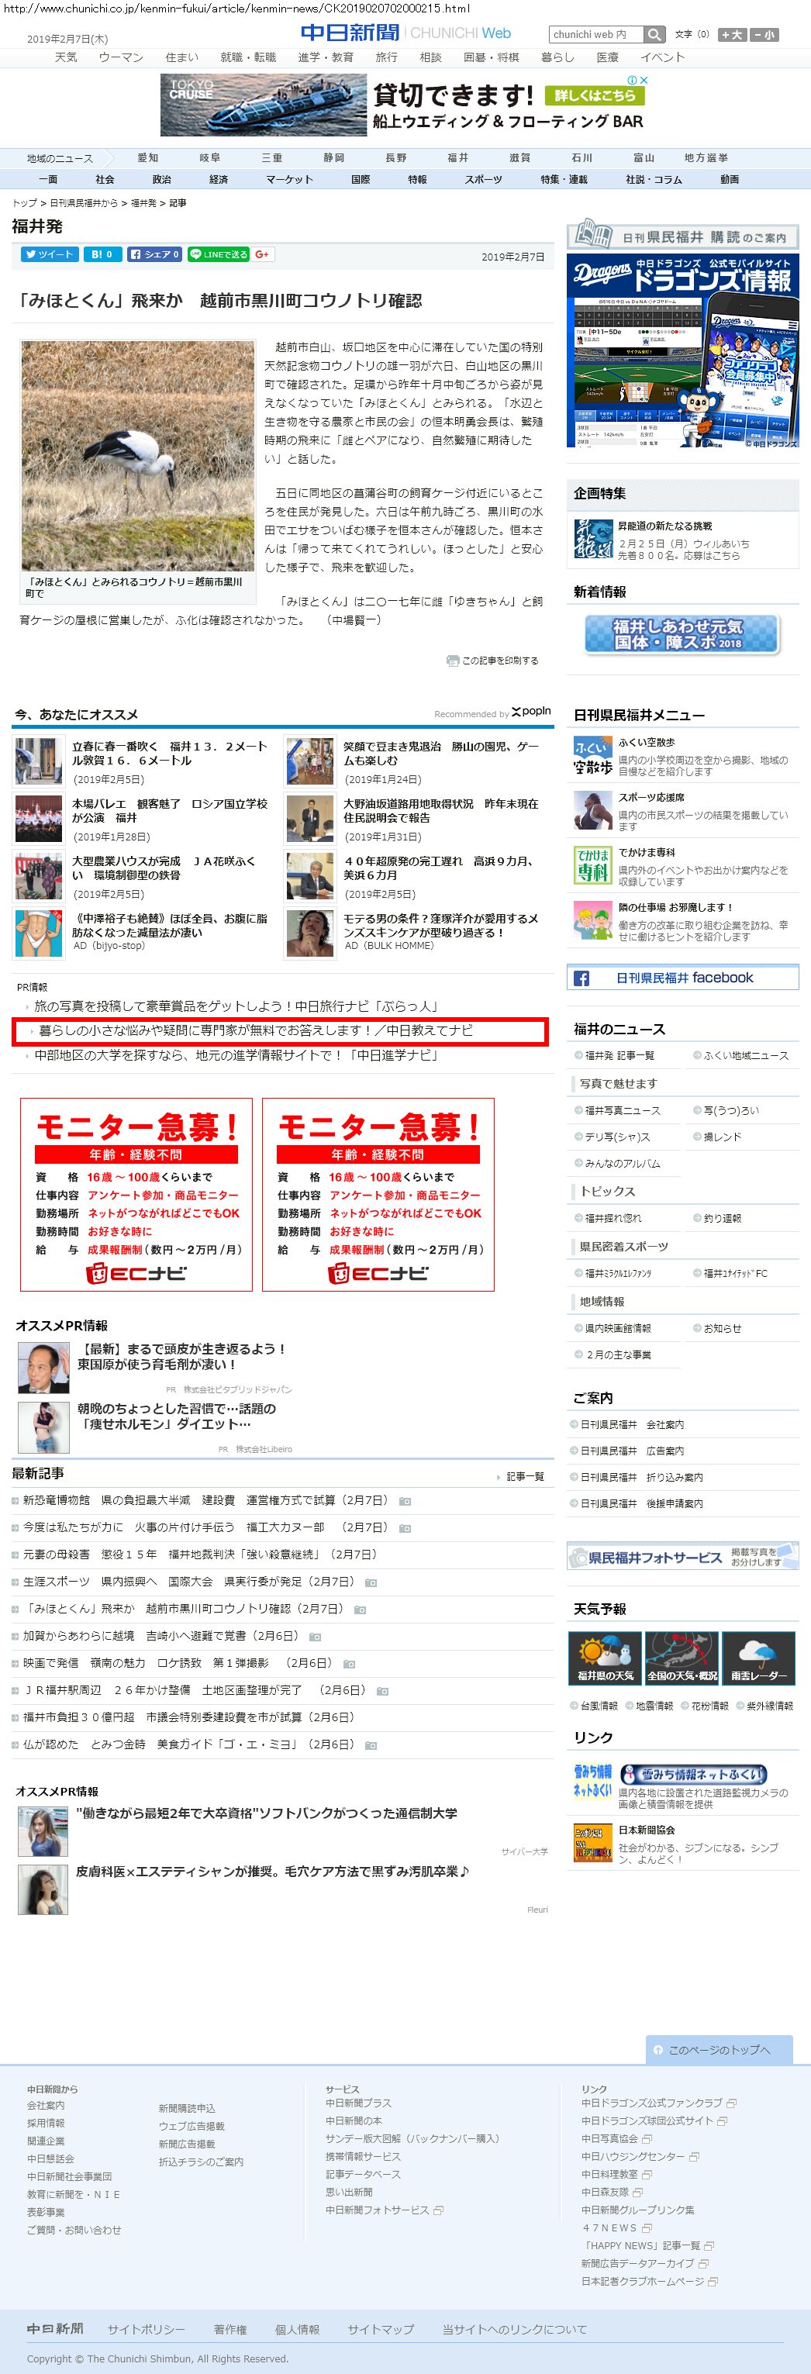
Task: Share on Facebook シェア button
Action: tap(154, 254)
